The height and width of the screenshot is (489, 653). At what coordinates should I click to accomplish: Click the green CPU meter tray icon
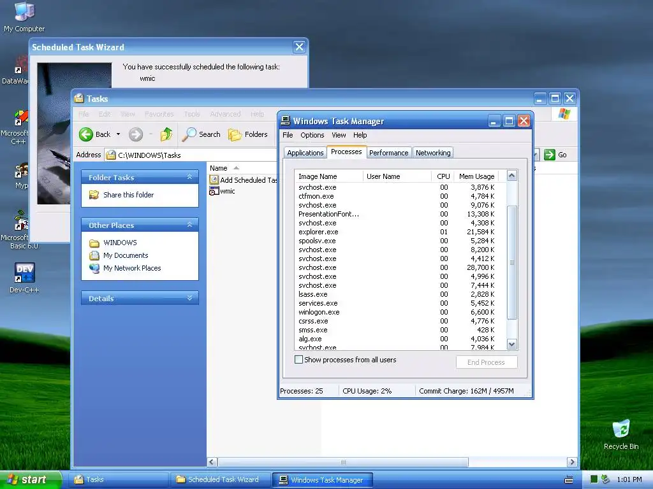click(x=594, y=479)
